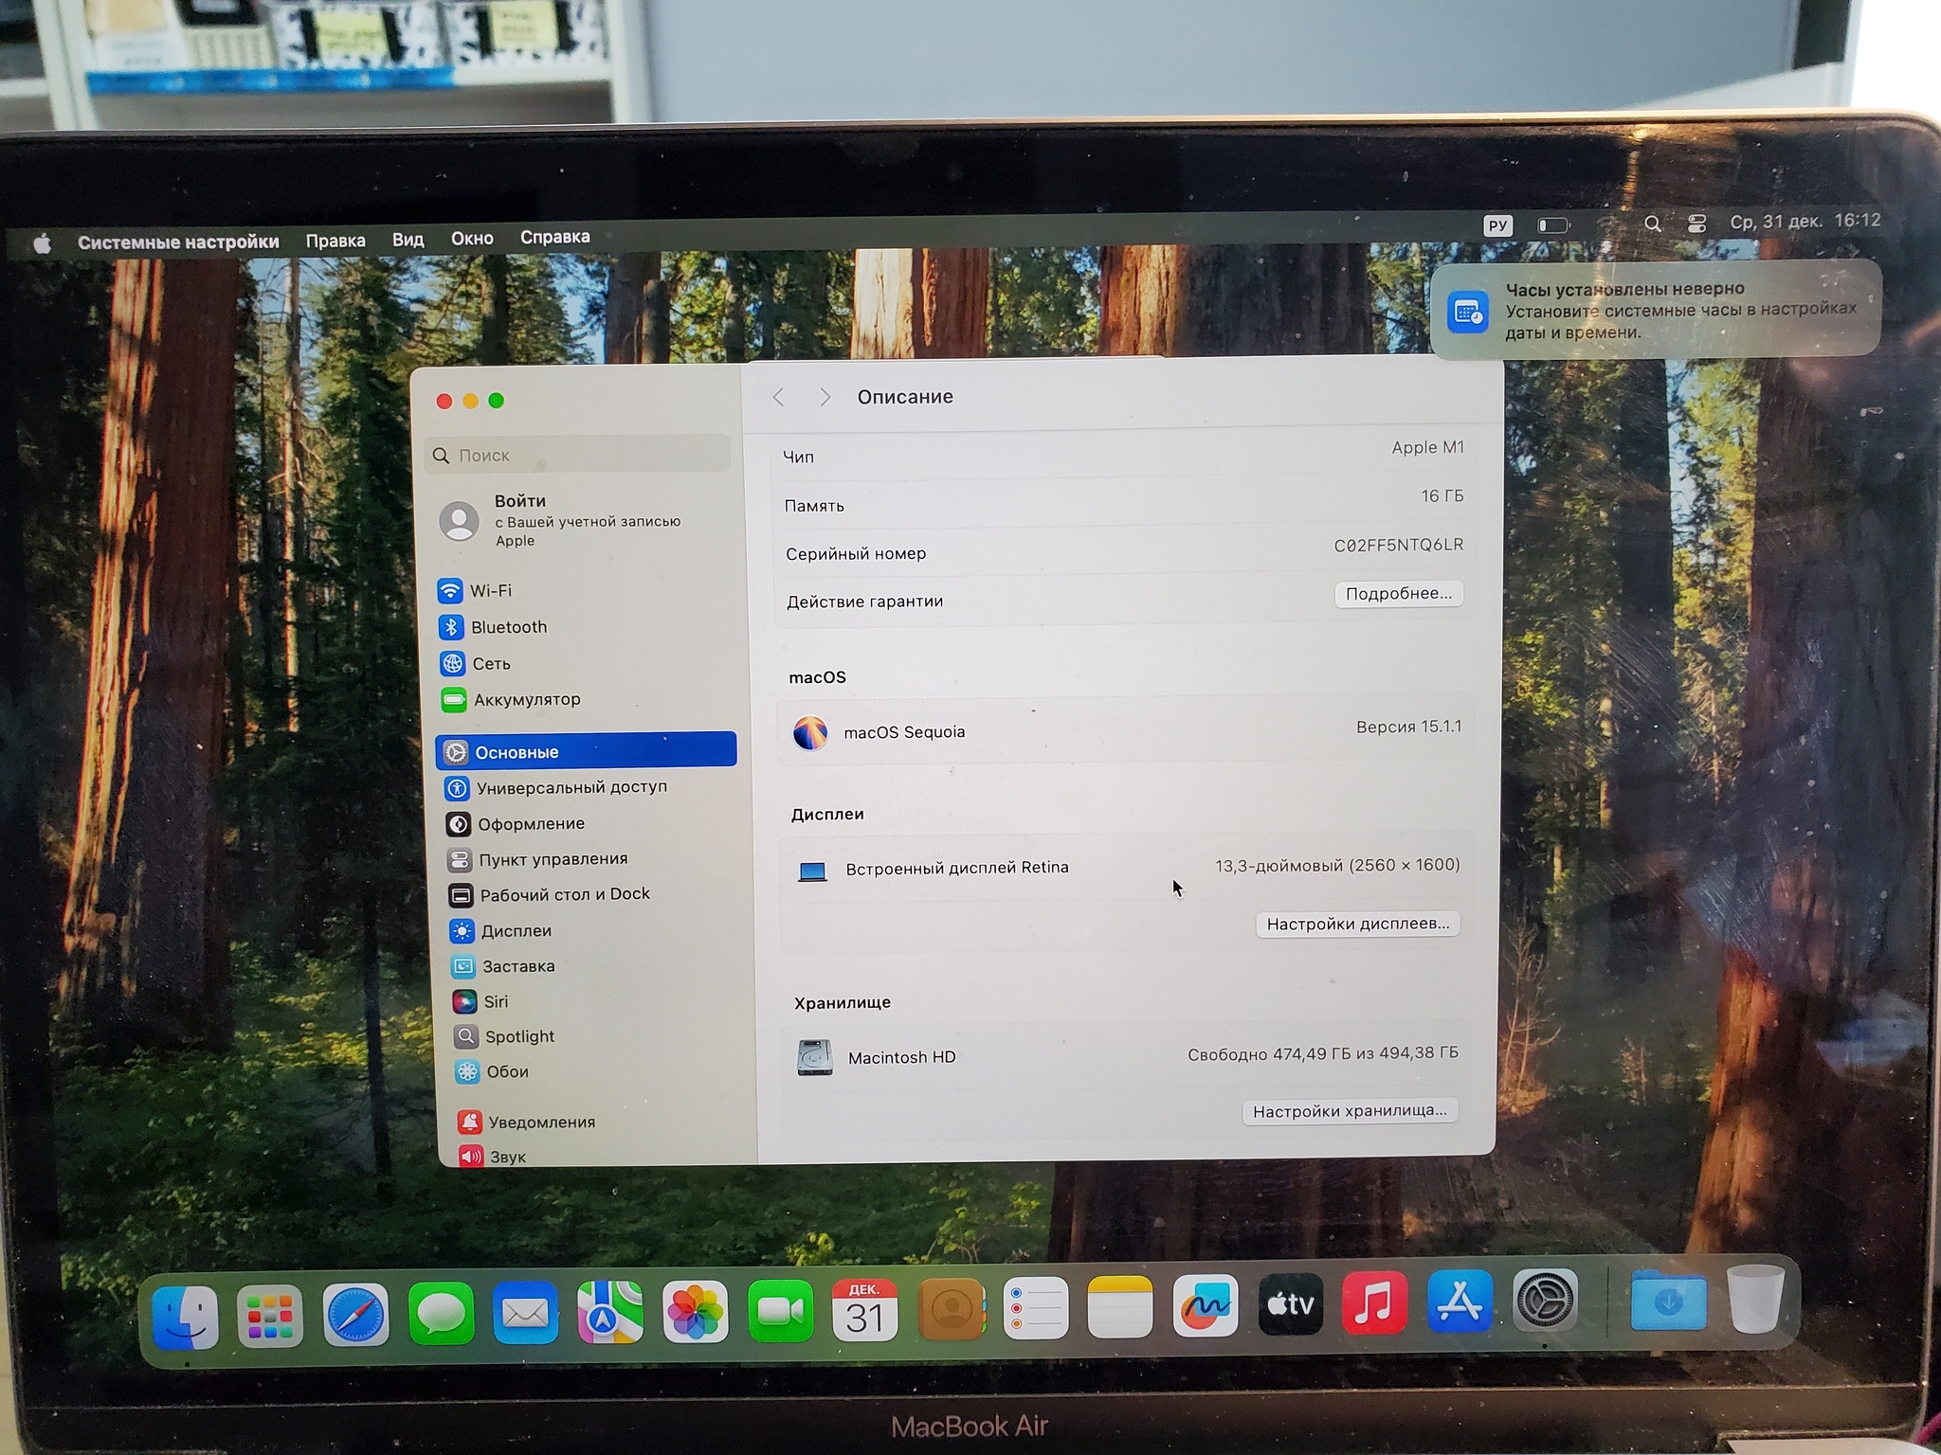Click the serial number C02FF5NTQ6LR
1941x1455 pixels.
[1399, 546]
